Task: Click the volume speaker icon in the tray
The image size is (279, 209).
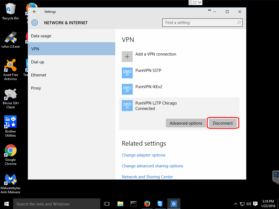Action: point(249,204)
